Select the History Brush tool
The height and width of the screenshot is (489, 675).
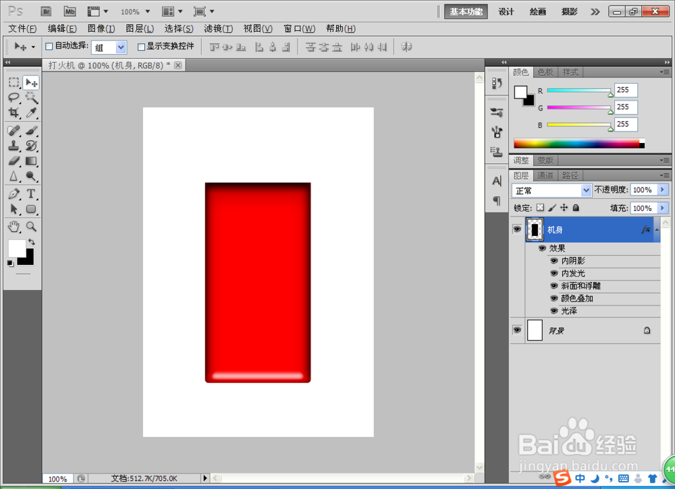[x=31, y=146]
